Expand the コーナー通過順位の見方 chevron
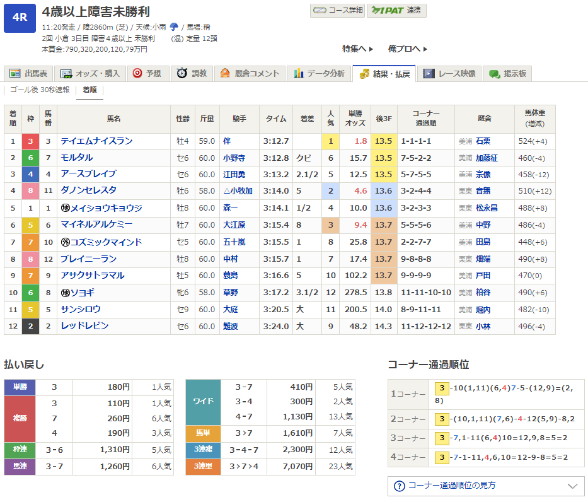Image resolution: width=588 pixels, height=502 pixels. pos(572,486)
